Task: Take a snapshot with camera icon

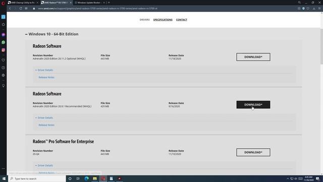Action: pos(299,9)
